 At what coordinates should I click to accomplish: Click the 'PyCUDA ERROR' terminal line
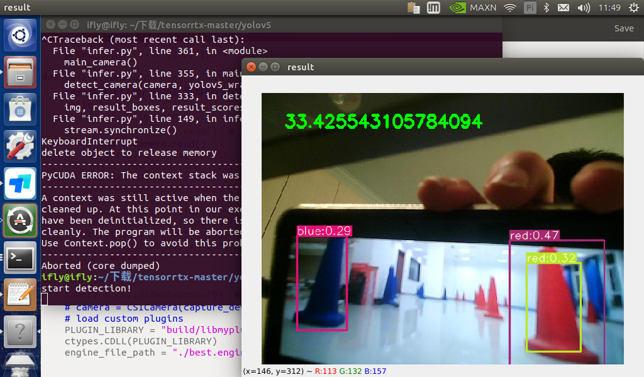click(x=140, y=175)
